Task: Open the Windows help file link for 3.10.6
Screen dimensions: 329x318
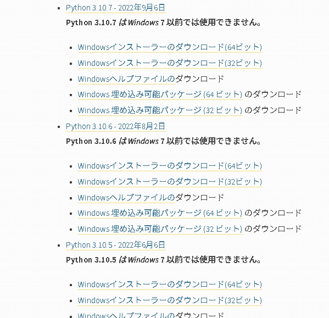Action: pyautogui.click(x=126, y=198)
